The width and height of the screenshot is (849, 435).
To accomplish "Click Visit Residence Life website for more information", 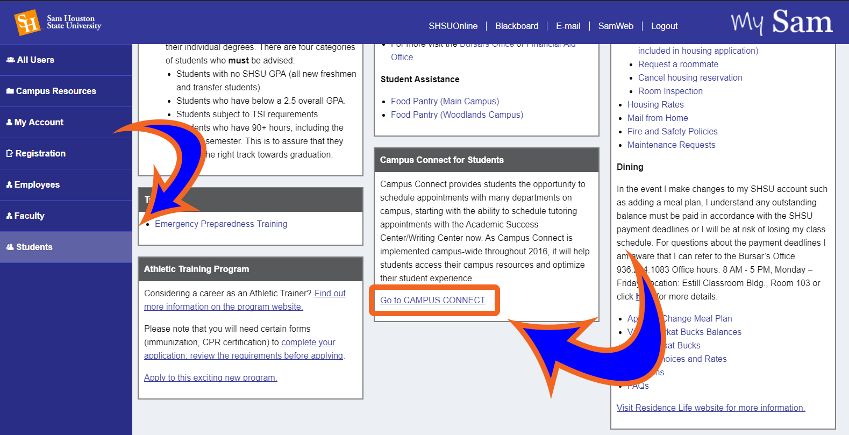I will pyautogui.click(x=711, y=408).
